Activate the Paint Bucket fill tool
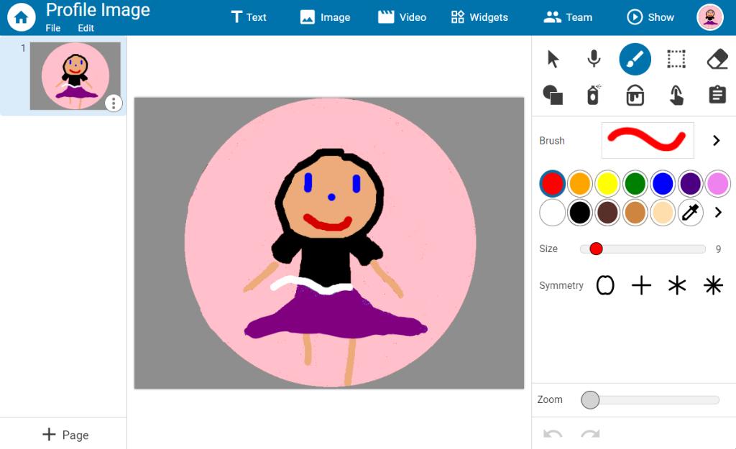The image size is (736, 449). point(635,94)
